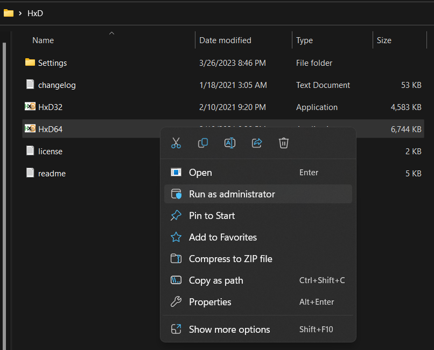The image size is (434, 350).
Task: Click the Settings folder icon
Action: 30,63
